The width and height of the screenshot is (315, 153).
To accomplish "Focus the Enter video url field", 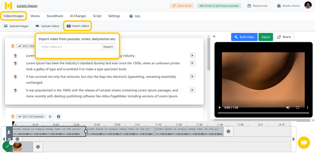I will pyautogui.click(x=70, y=47).
